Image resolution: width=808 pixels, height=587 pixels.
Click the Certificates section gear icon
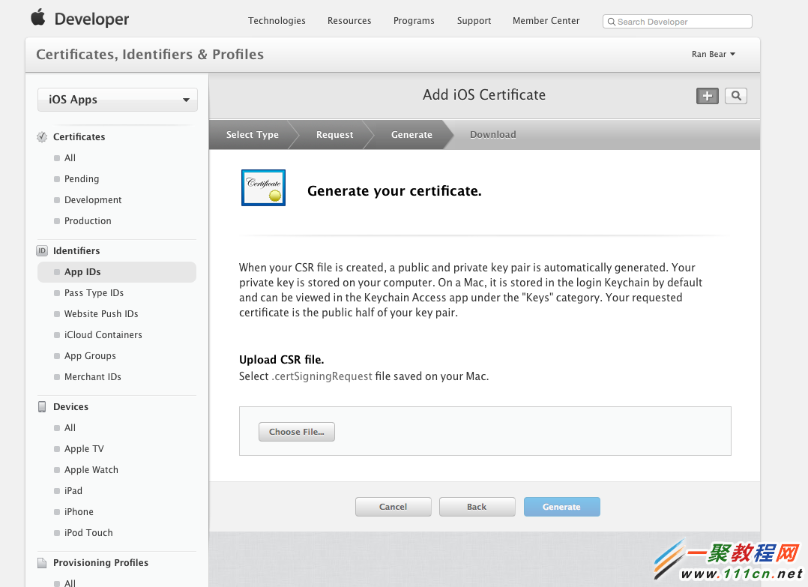(x=42, y=137)
